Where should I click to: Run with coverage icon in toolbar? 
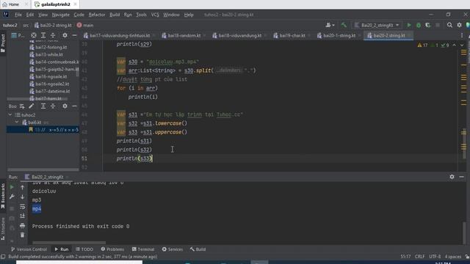tap(428, 26)
